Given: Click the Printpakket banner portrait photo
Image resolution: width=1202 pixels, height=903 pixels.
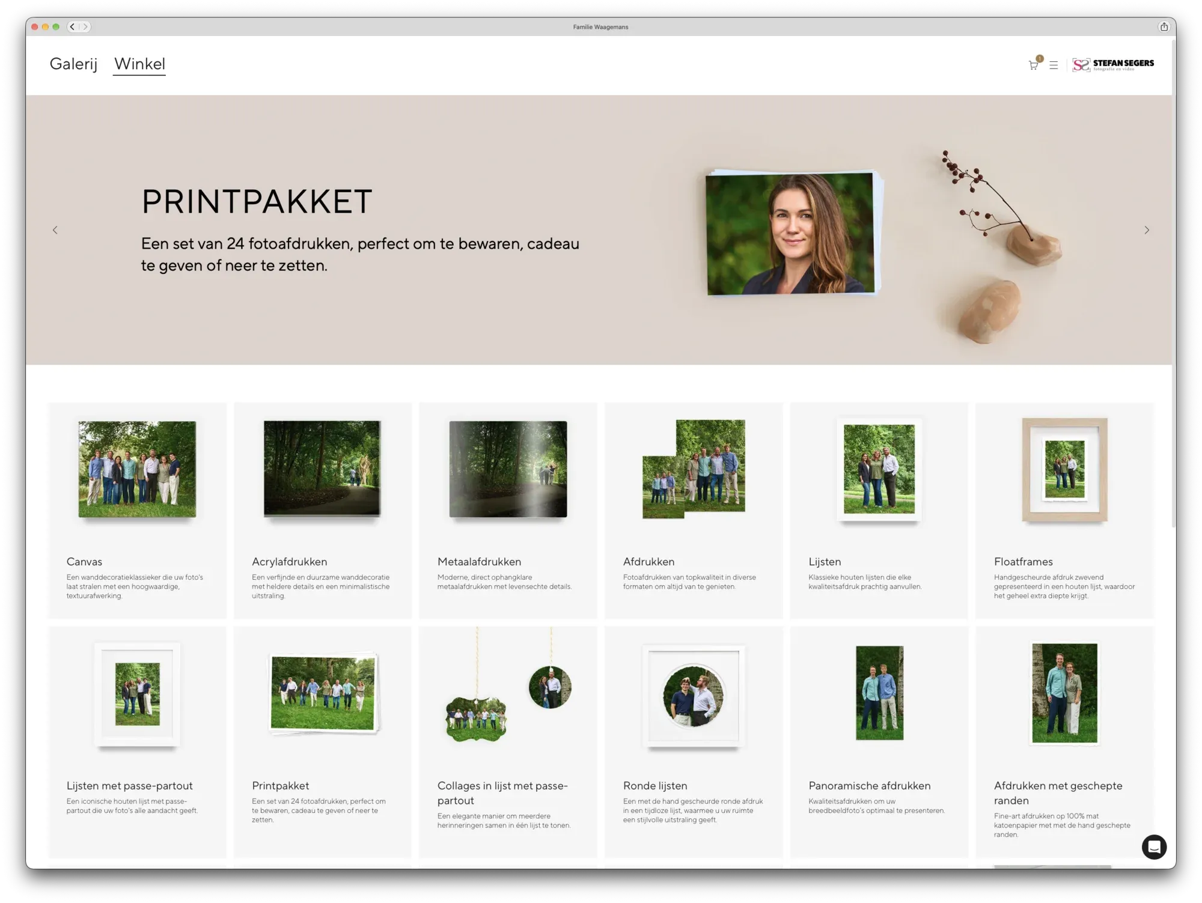Looking at the screenshot, I should tap(792, 234).
